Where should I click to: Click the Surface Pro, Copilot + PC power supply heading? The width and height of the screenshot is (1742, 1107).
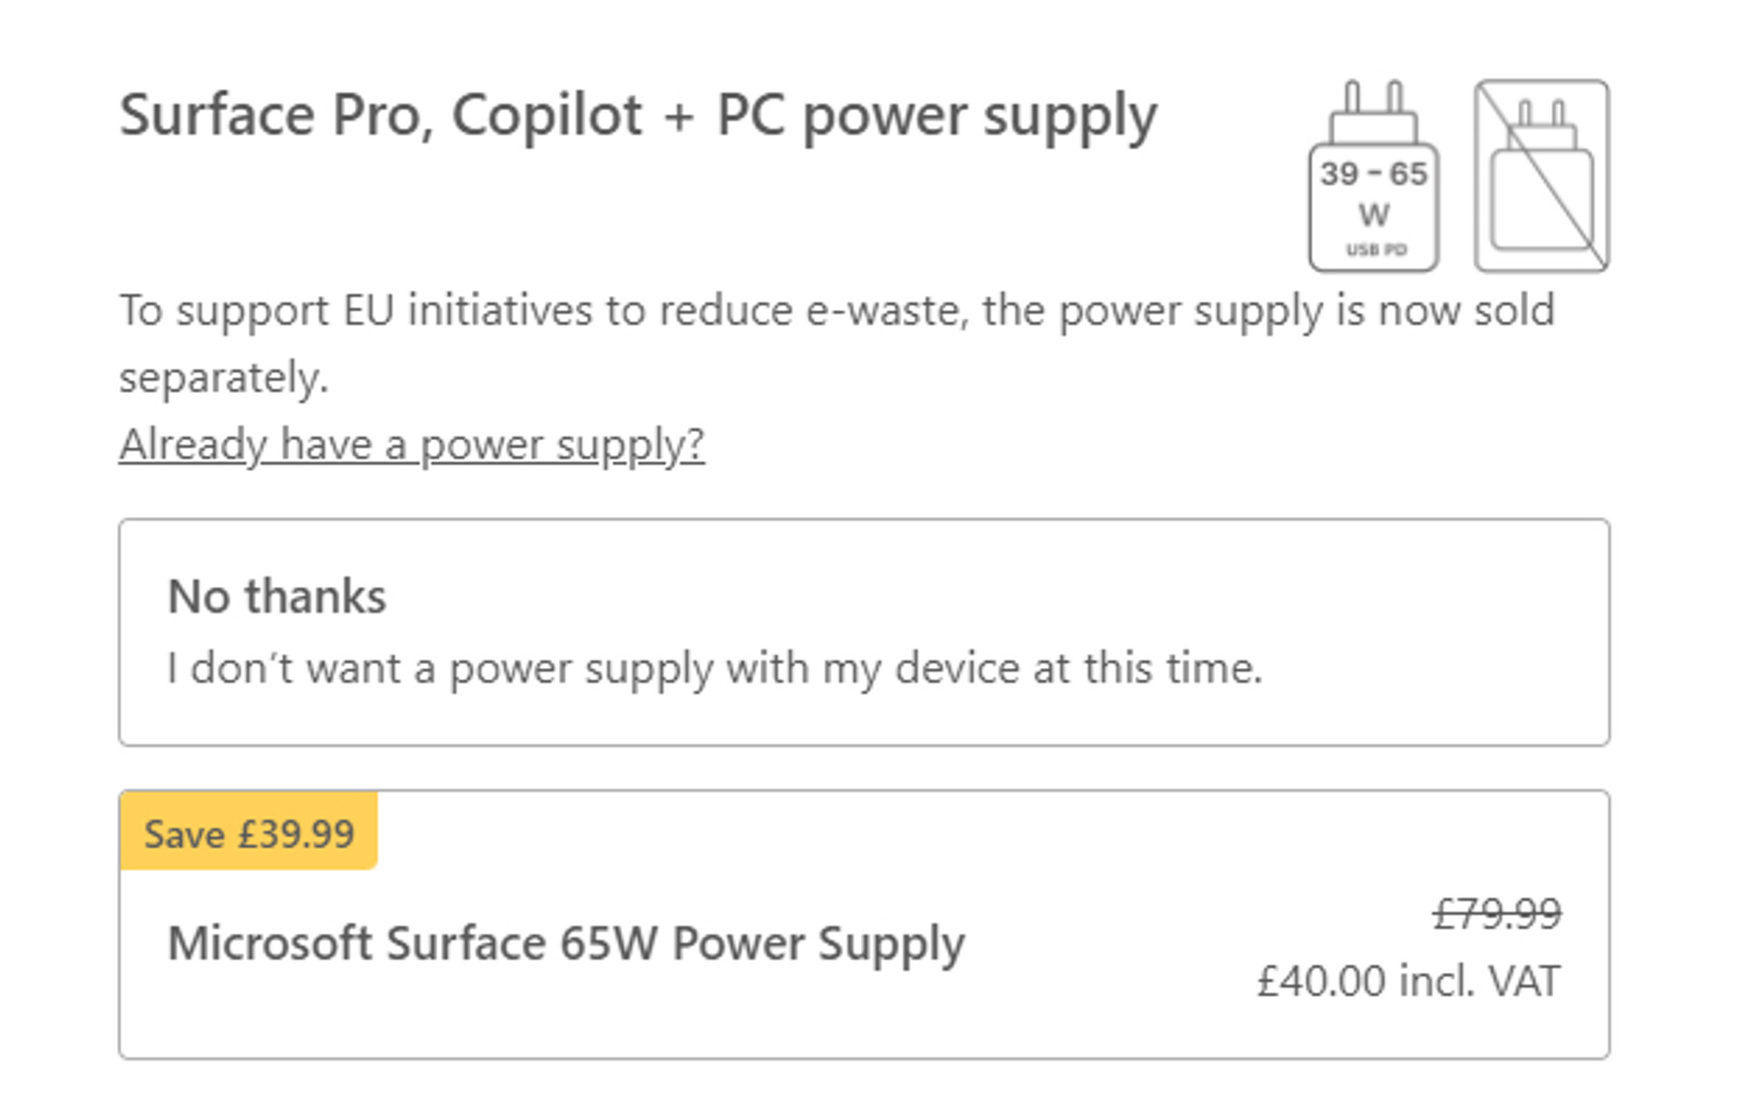pyautogui.click(x=639, y=117)
